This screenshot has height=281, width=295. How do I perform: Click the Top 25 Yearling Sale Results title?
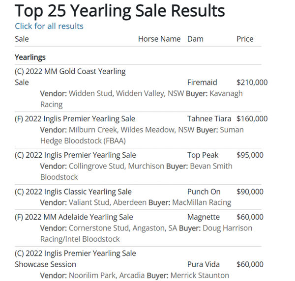119,11
